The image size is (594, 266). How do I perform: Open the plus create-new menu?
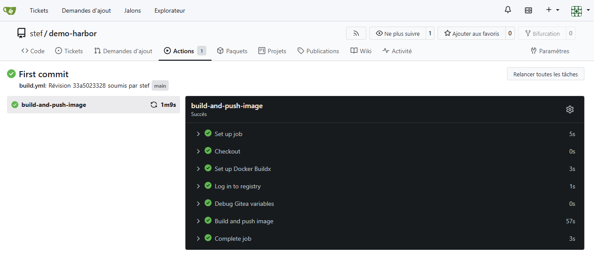tap(552, 10)
